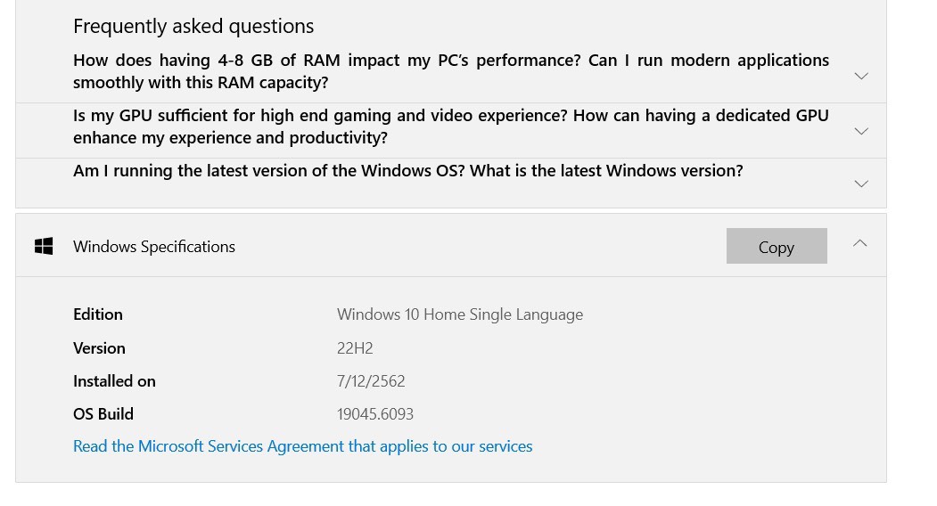Expand the latest Windows version question chevron
Viewport: 937px width, 506px height.
coord(861,184)
